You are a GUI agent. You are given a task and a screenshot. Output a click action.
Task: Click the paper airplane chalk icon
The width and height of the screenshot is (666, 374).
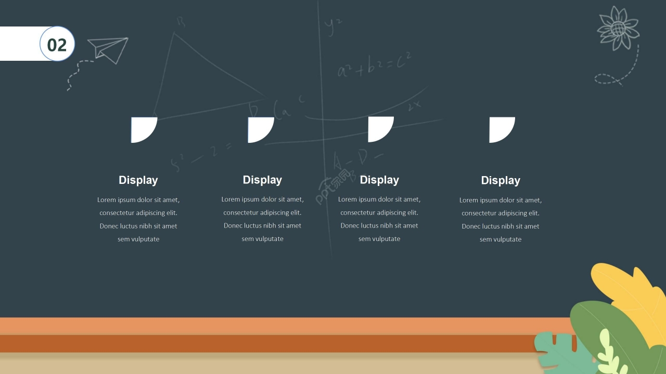click(x=108, y=50)
